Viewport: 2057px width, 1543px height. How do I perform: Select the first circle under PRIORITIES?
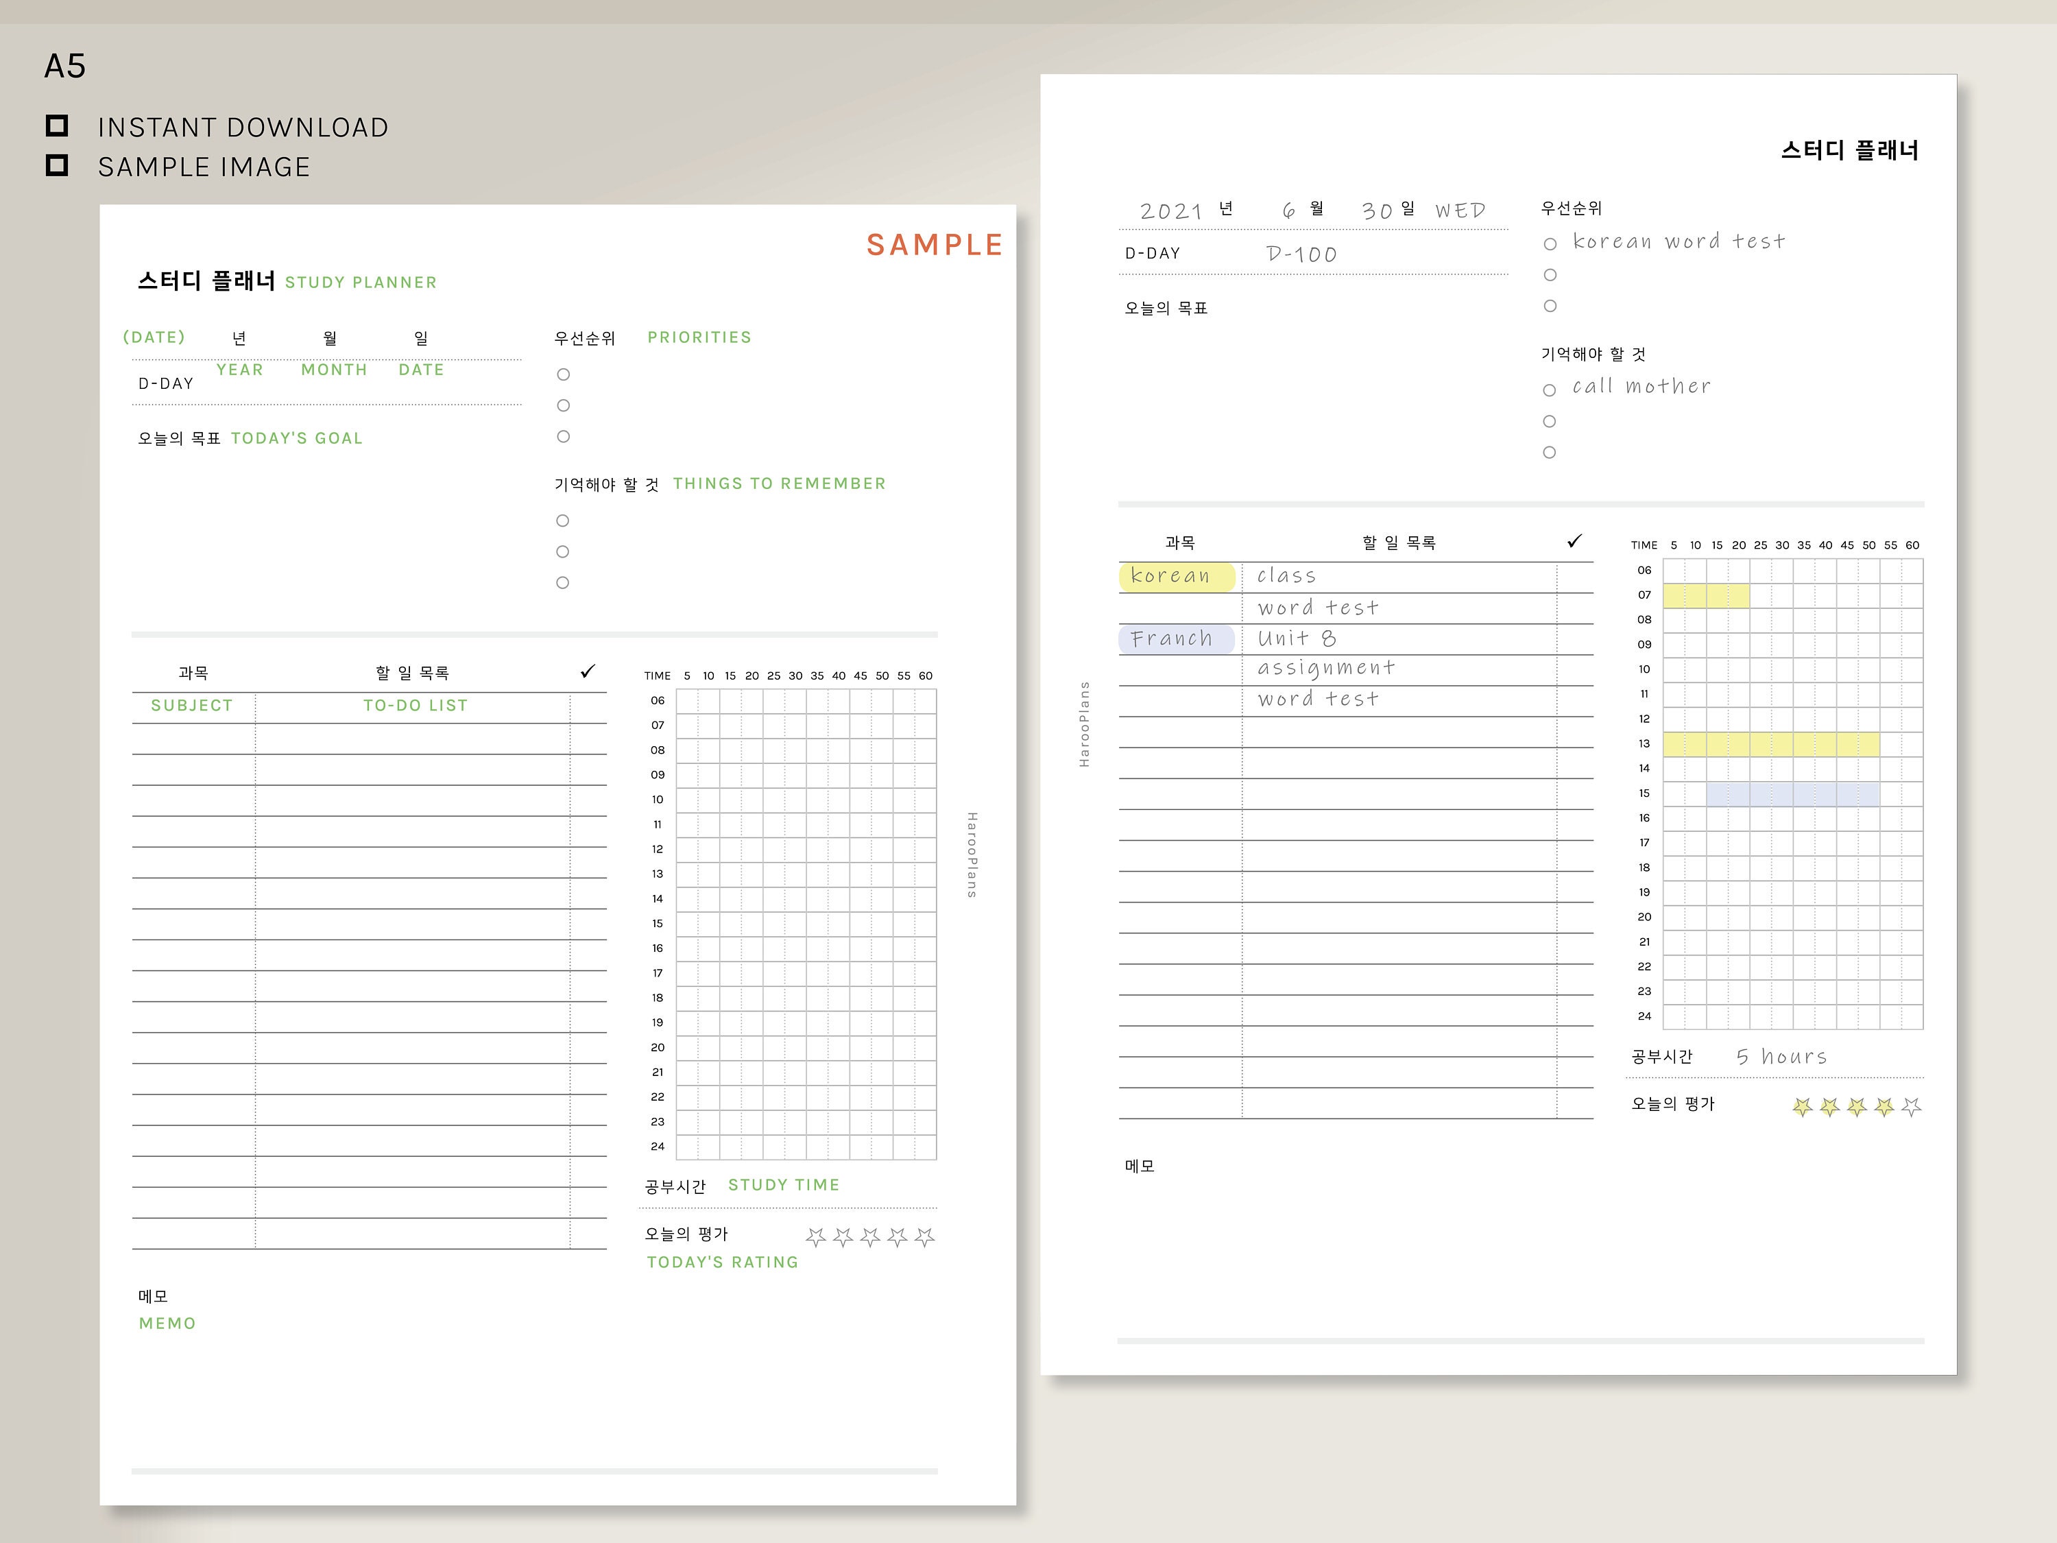coord(563,374)
